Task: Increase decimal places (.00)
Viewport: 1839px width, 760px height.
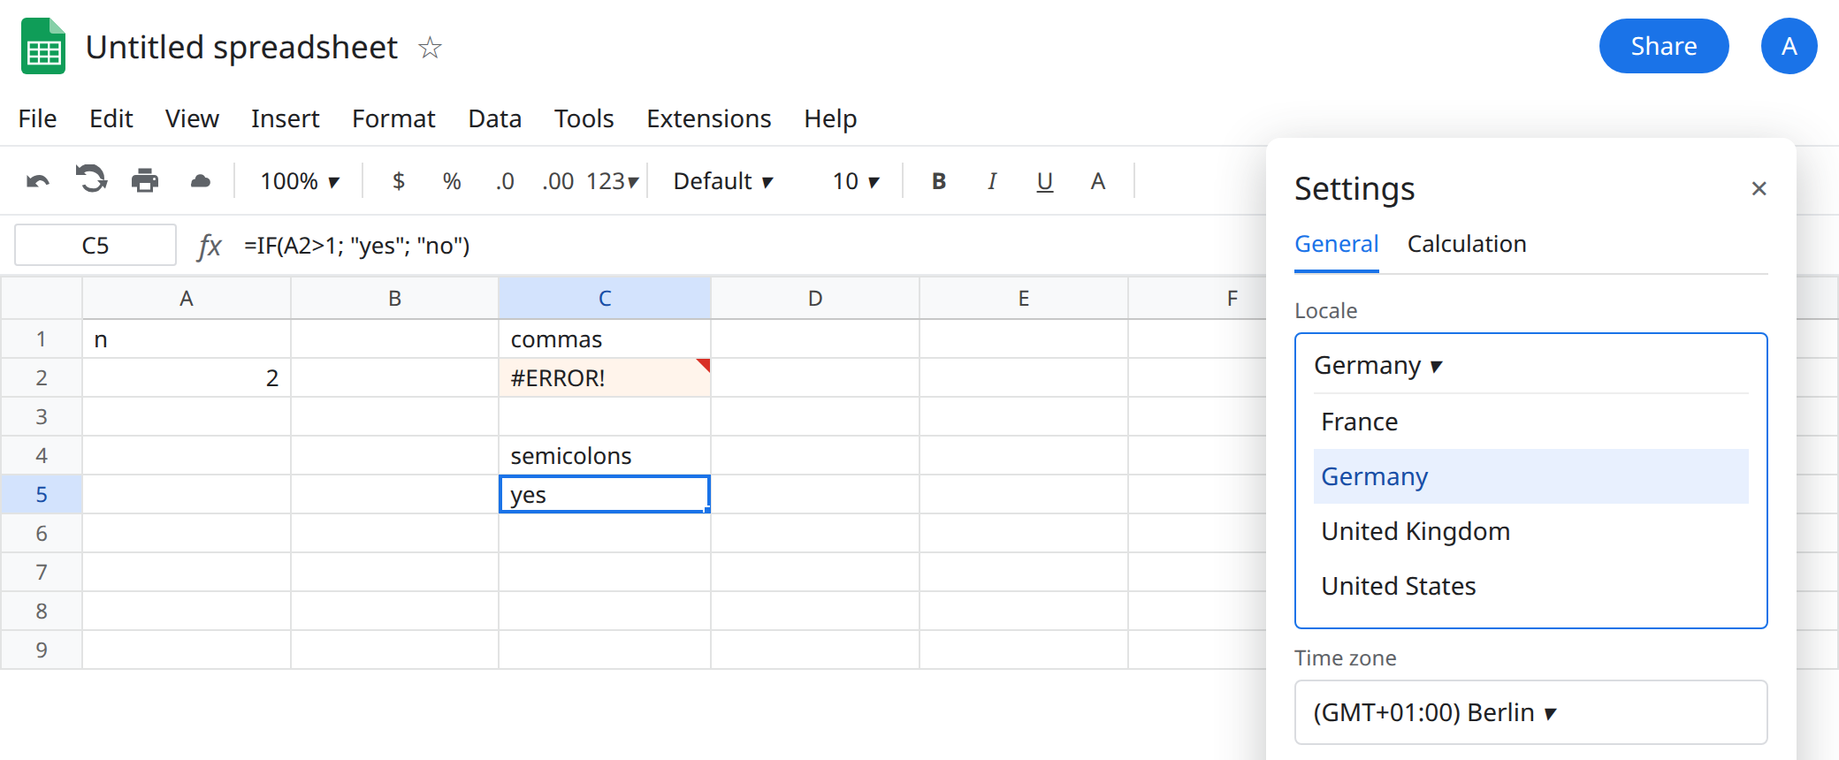Action: pyautogui.click(x=558, y=181)
